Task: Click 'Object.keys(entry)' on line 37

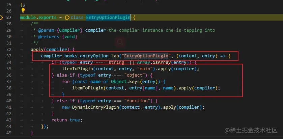Action: pyautogui.click(x=135, y=82)
